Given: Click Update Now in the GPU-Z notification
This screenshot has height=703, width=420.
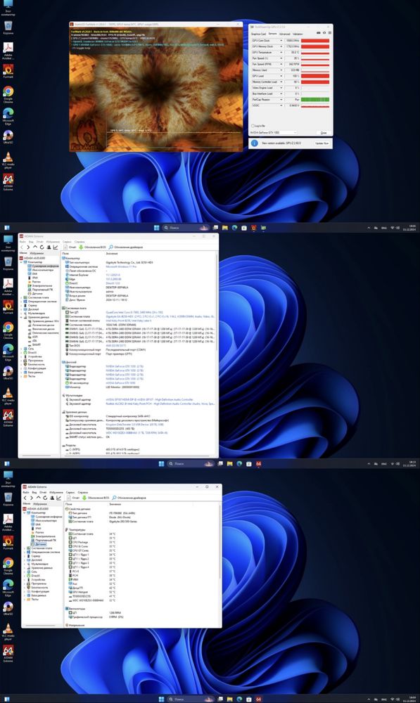Looking at the screenshot, I should [x=322, y=143].
